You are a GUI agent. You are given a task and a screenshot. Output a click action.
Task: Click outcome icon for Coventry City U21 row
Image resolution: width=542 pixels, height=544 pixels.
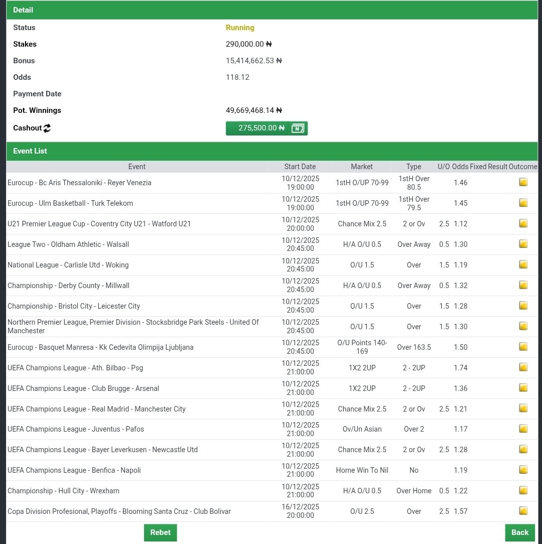click(523, 223)
